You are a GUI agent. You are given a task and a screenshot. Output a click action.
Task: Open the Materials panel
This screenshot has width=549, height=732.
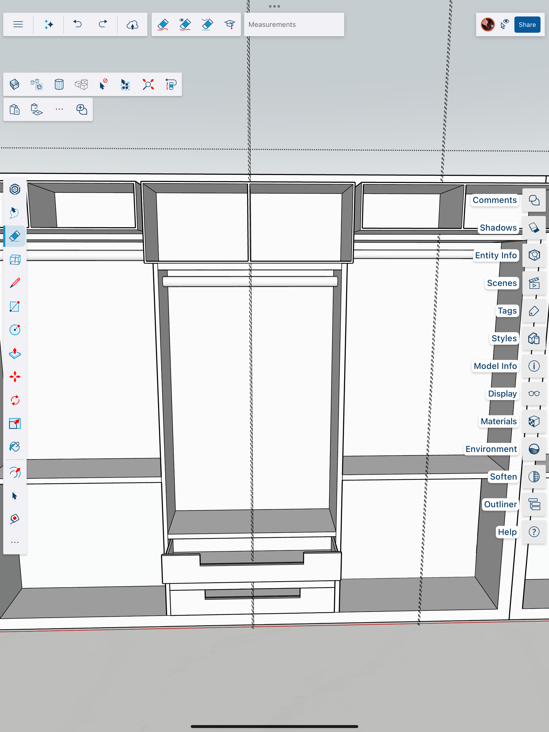click(x=534, y=421)
